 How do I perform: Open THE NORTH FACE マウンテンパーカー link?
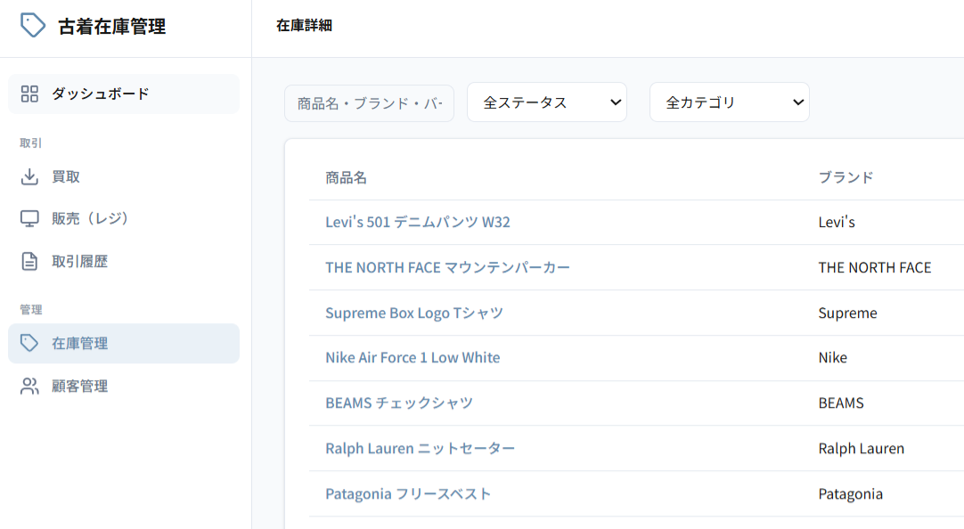[447, 267]
